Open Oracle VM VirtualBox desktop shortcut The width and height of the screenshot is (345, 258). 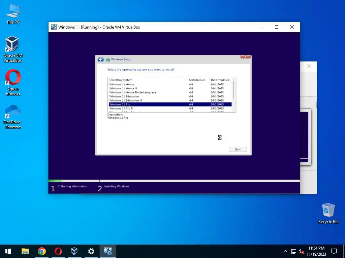13,49
